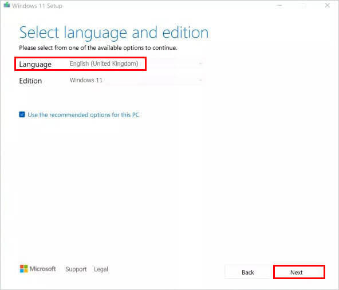Click the Edition field label
Image resolution: width=339 pixels, height=290 pixels.
pyautogui.click(x=30, y=81)
